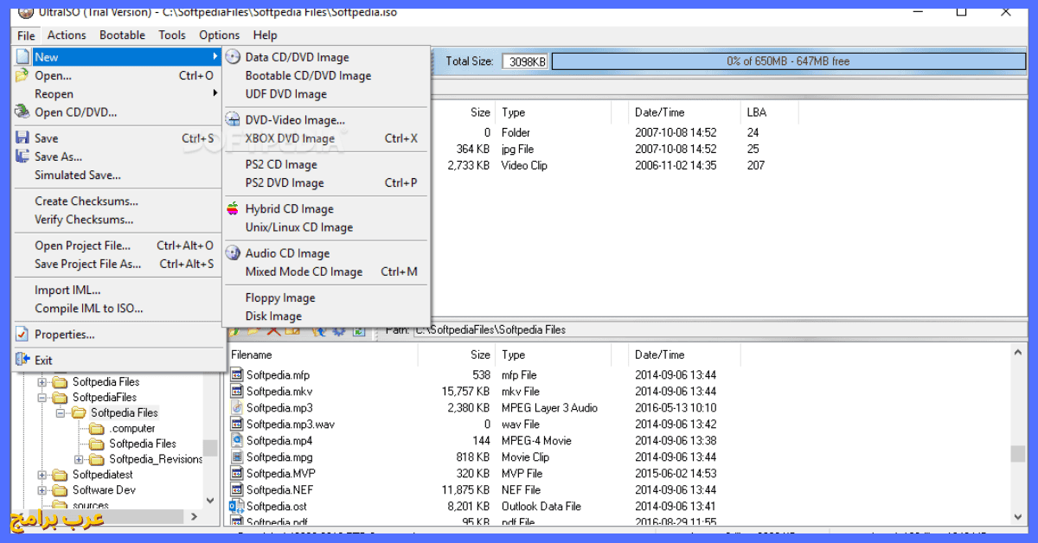Image resolution: width=1038 pixels, height=543 pixels.
Task: Select UDF DVD Image
Action: 285,93
